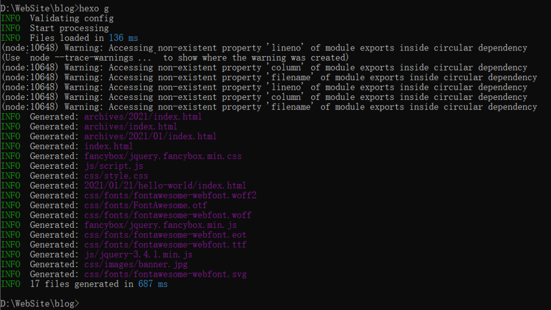Click the 2021/01/21/hello-world/index.html path

[x=165, y=186]
